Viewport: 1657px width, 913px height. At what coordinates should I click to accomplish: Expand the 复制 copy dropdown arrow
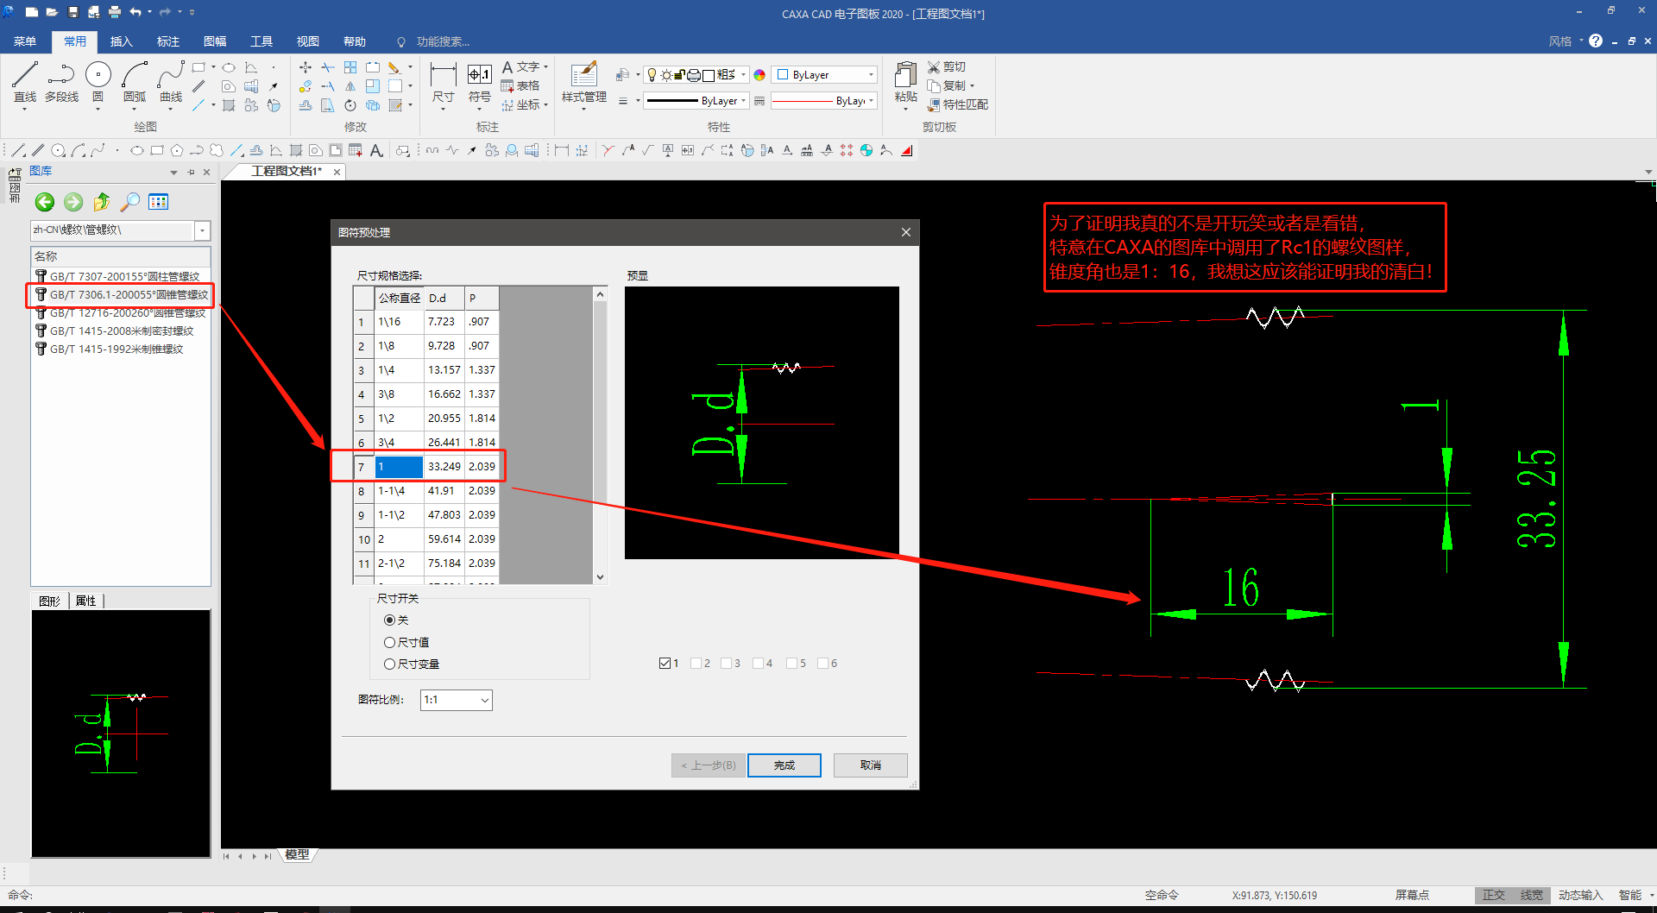click(x=973, y=85)
